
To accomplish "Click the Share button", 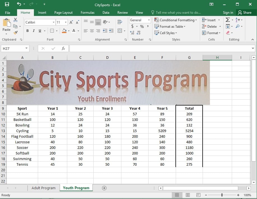I will coord(245,13).
